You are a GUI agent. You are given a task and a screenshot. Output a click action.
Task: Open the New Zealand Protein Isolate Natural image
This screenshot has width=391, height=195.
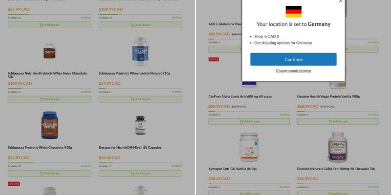pos(140,52)
